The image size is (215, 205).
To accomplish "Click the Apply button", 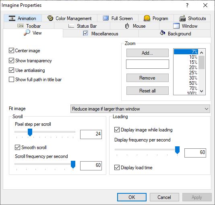I will click(197, 197).
